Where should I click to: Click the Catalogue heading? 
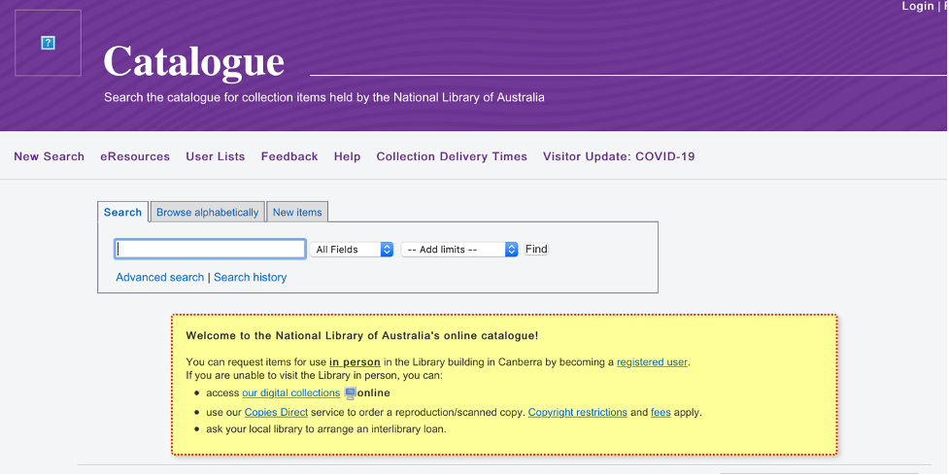coord(193,61)
